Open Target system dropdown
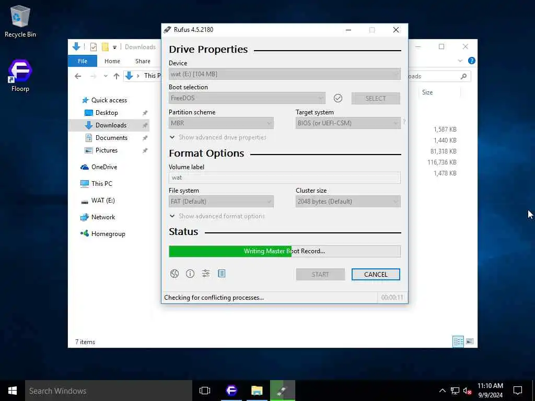This screenshot has height=401, width=535. coord(348,123)
